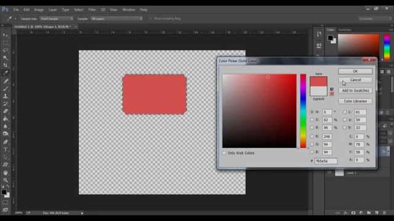
Task: Click the layer fx styles icon
Action: click(345, 213)
